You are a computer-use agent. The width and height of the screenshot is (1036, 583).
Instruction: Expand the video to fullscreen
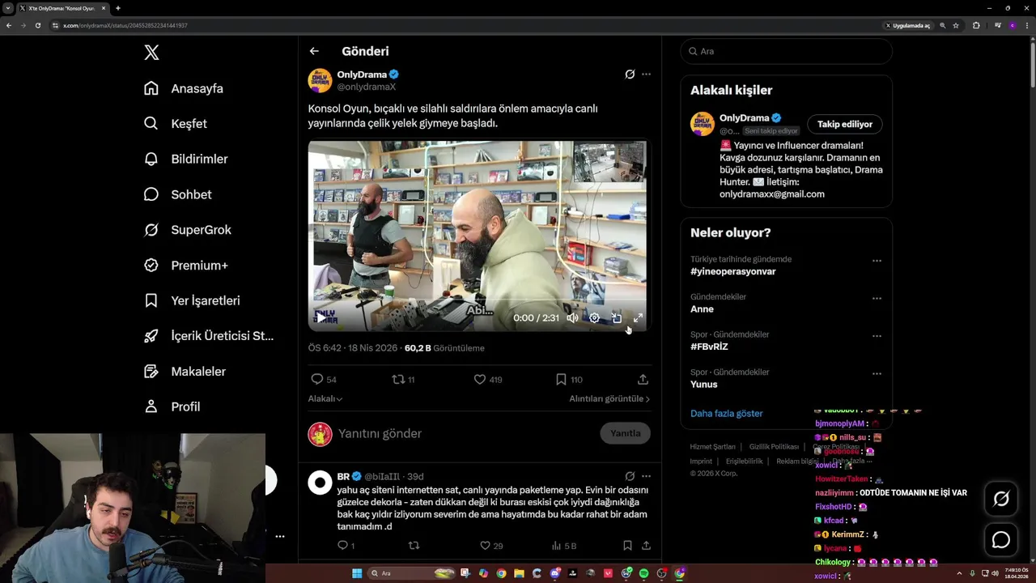pos(638,318)
